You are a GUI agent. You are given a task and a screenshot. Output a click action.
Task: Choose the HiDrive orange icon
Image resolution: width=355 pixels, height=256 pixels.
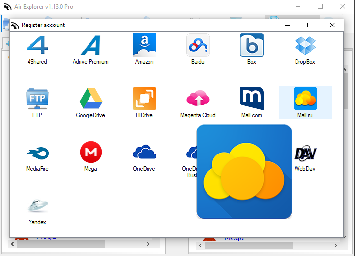pos(145,99)
